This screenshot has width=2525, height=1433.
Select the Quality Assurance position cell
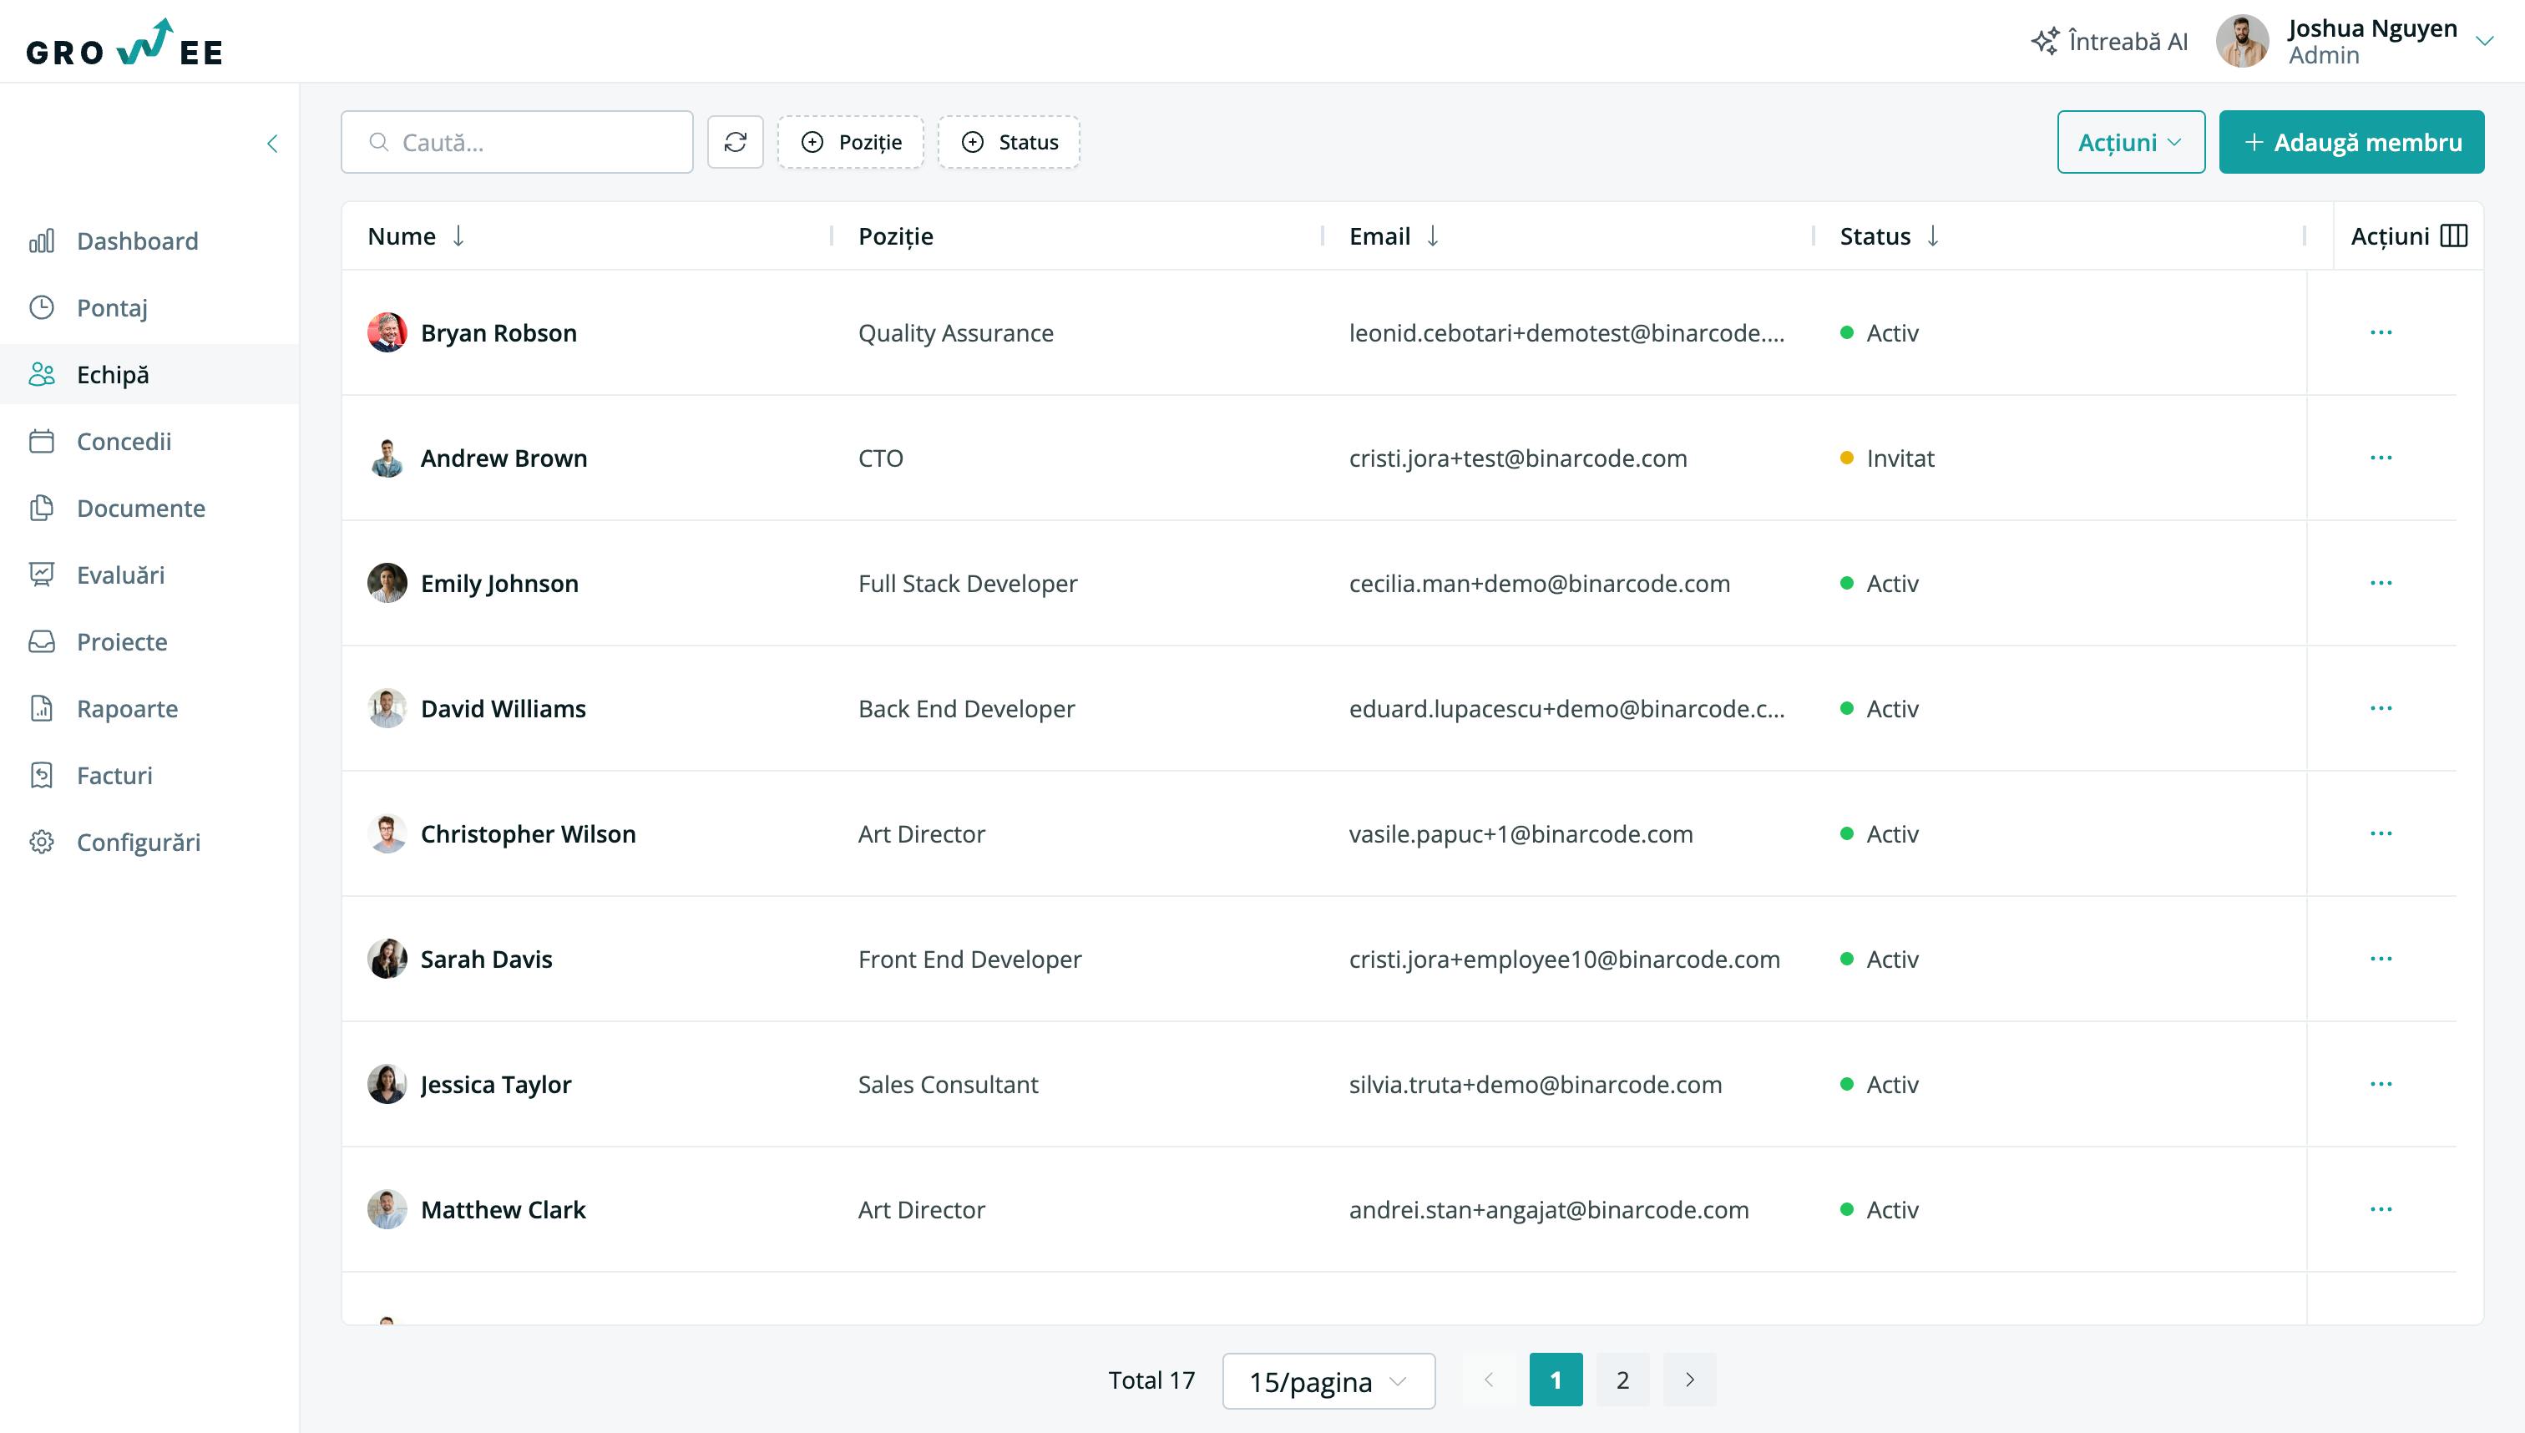[x=955, y=334]
